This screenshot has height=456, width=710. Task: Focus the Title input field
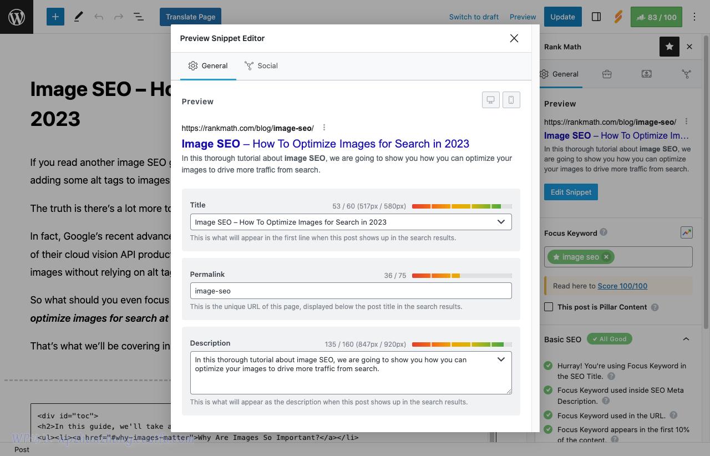pos(351,222)
